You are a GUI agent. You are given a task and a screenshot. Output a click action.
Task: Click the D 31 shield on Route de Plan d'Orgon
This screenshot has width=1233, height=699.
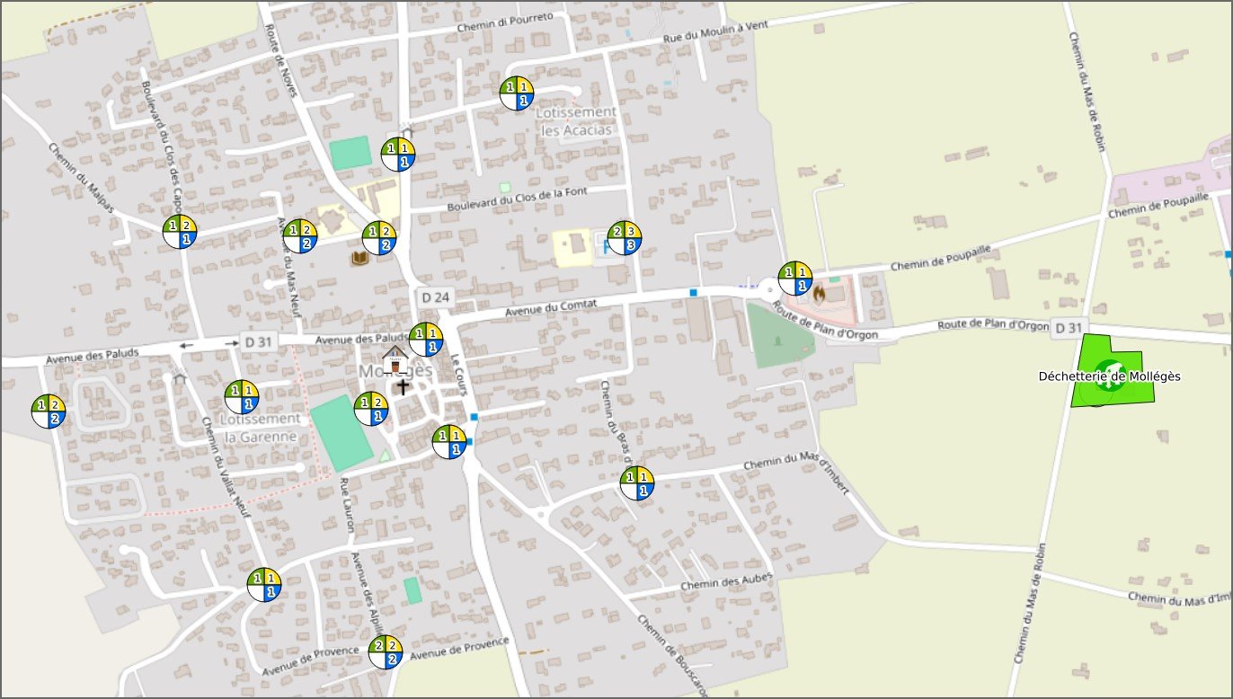pyautogui.click(x=1069, y=327)
